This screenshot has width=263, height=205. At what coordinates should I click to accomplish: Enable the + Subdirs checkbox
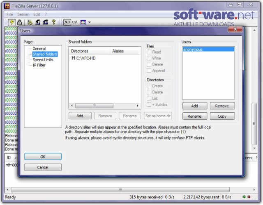tap(149, 105)
